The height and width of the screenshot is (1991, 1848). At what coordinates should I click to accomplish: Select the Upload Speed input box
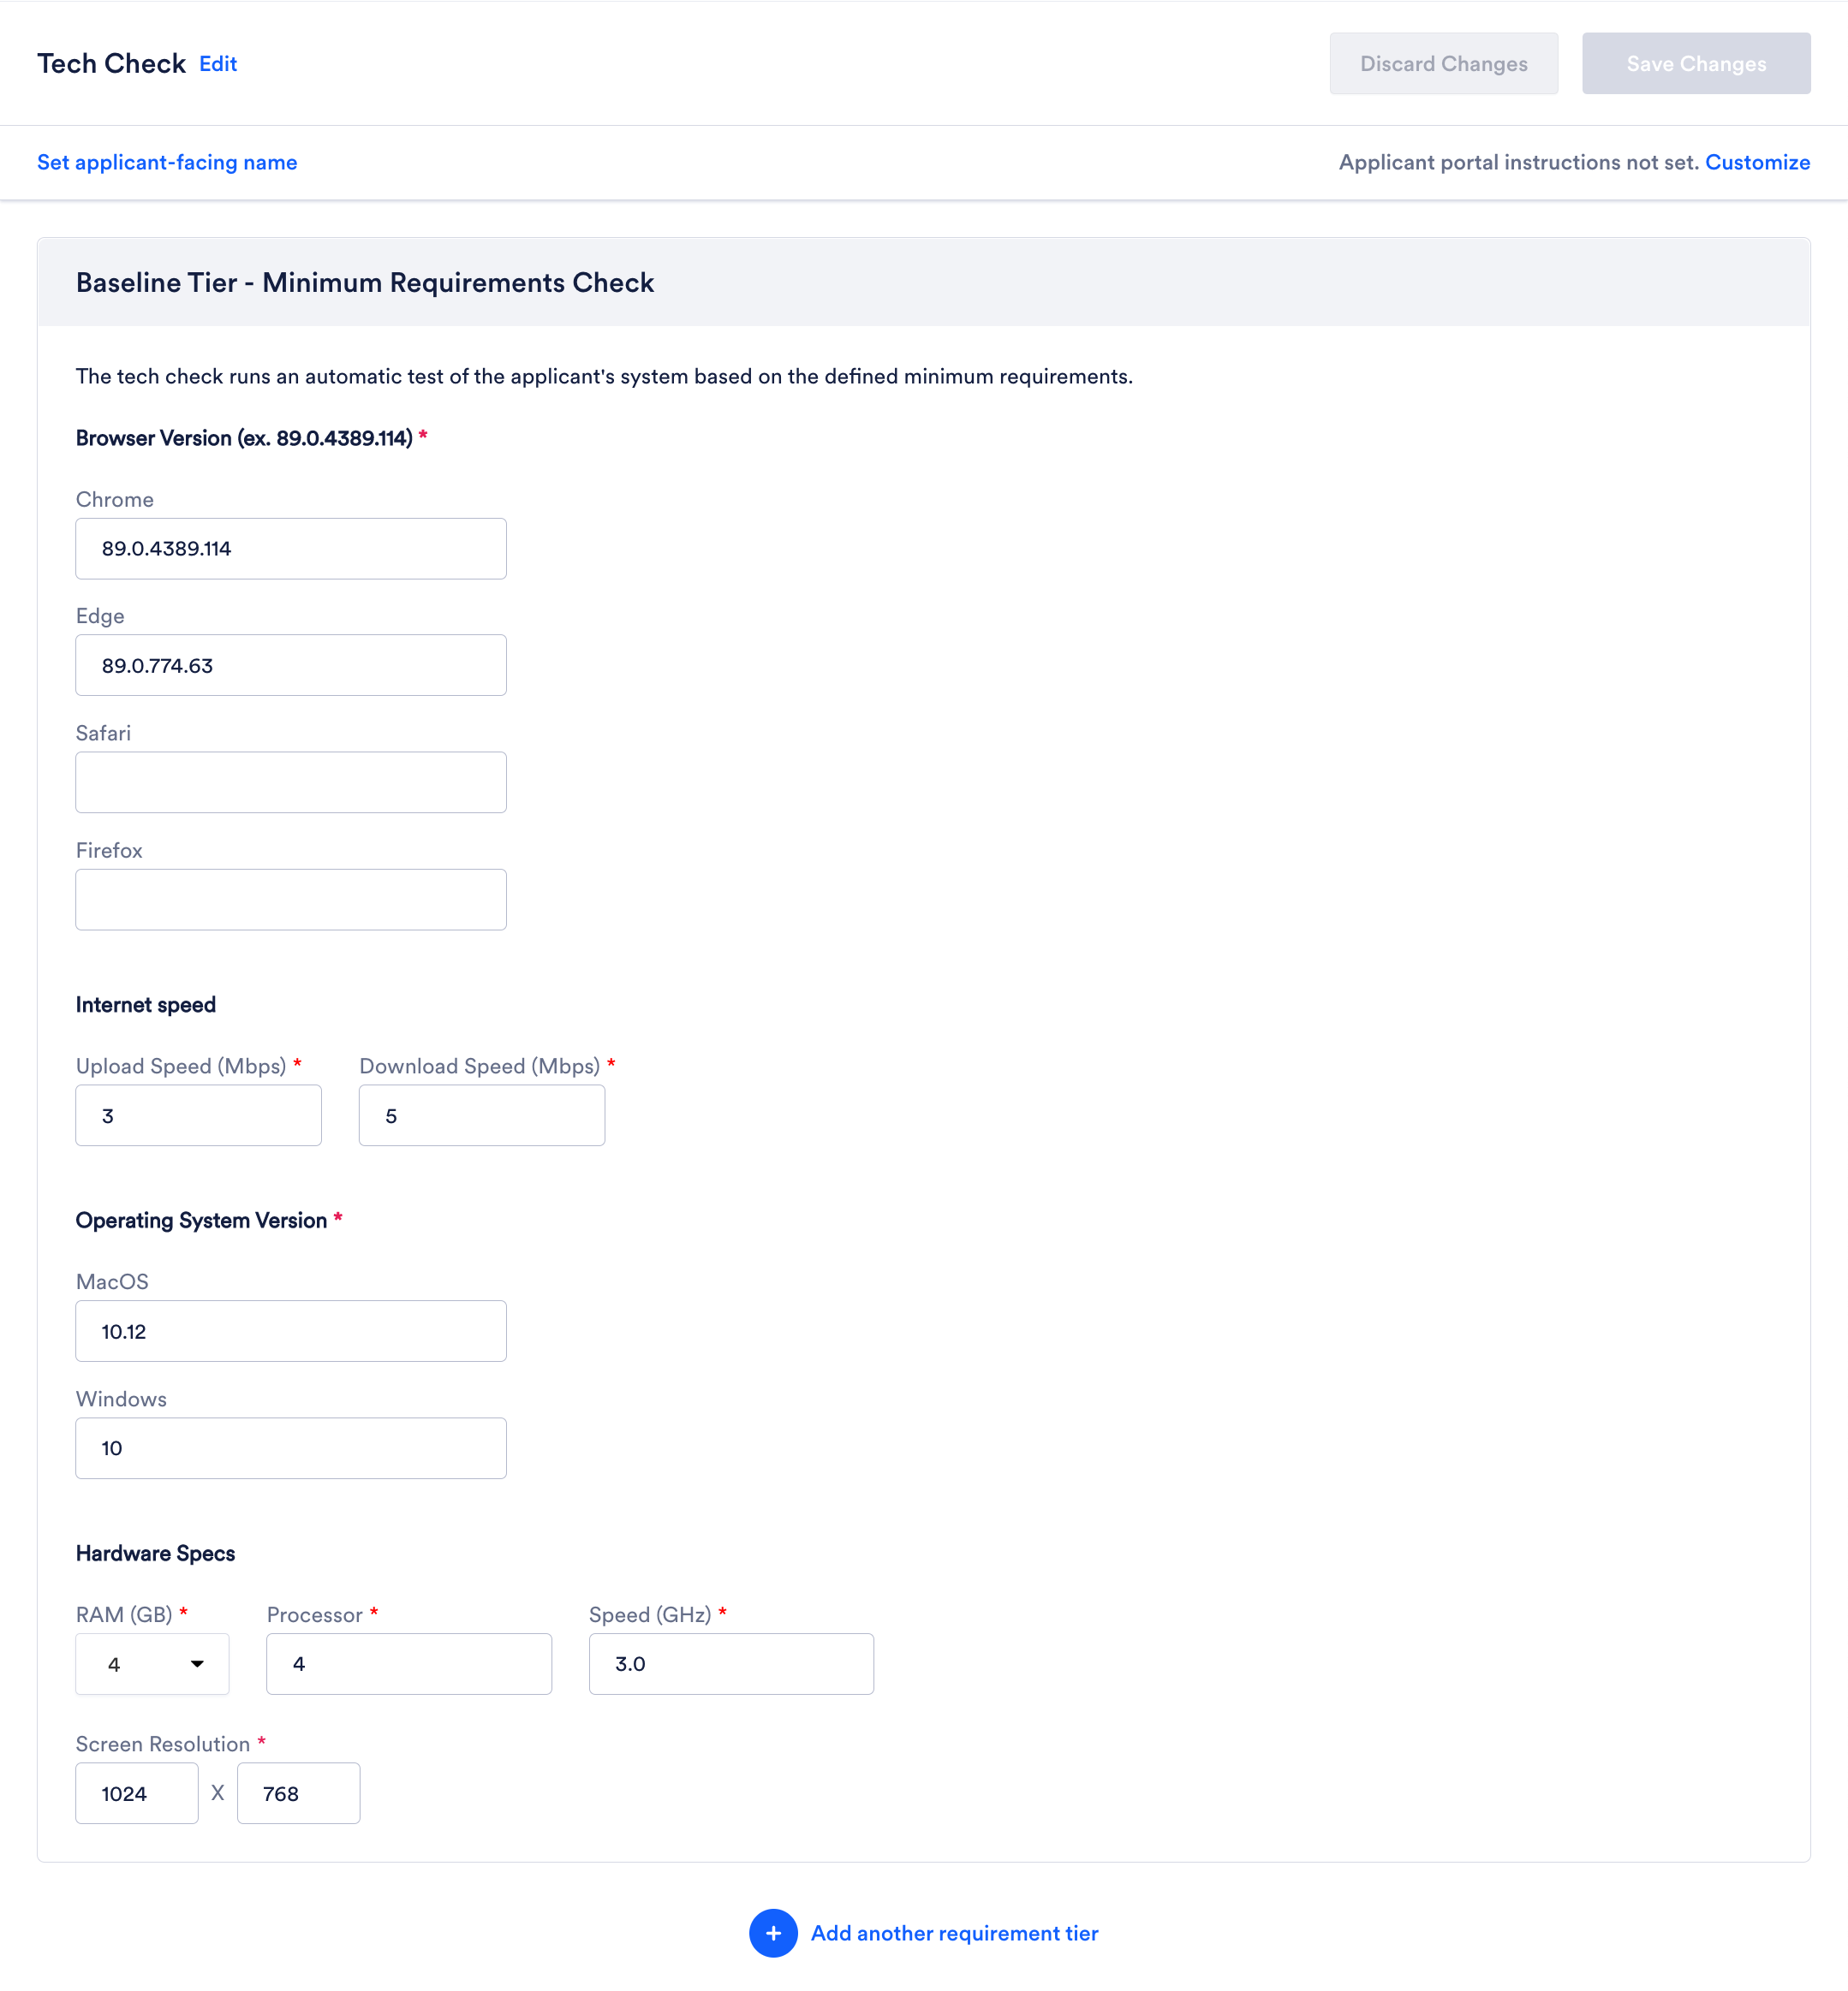(x=199, y=1115)
